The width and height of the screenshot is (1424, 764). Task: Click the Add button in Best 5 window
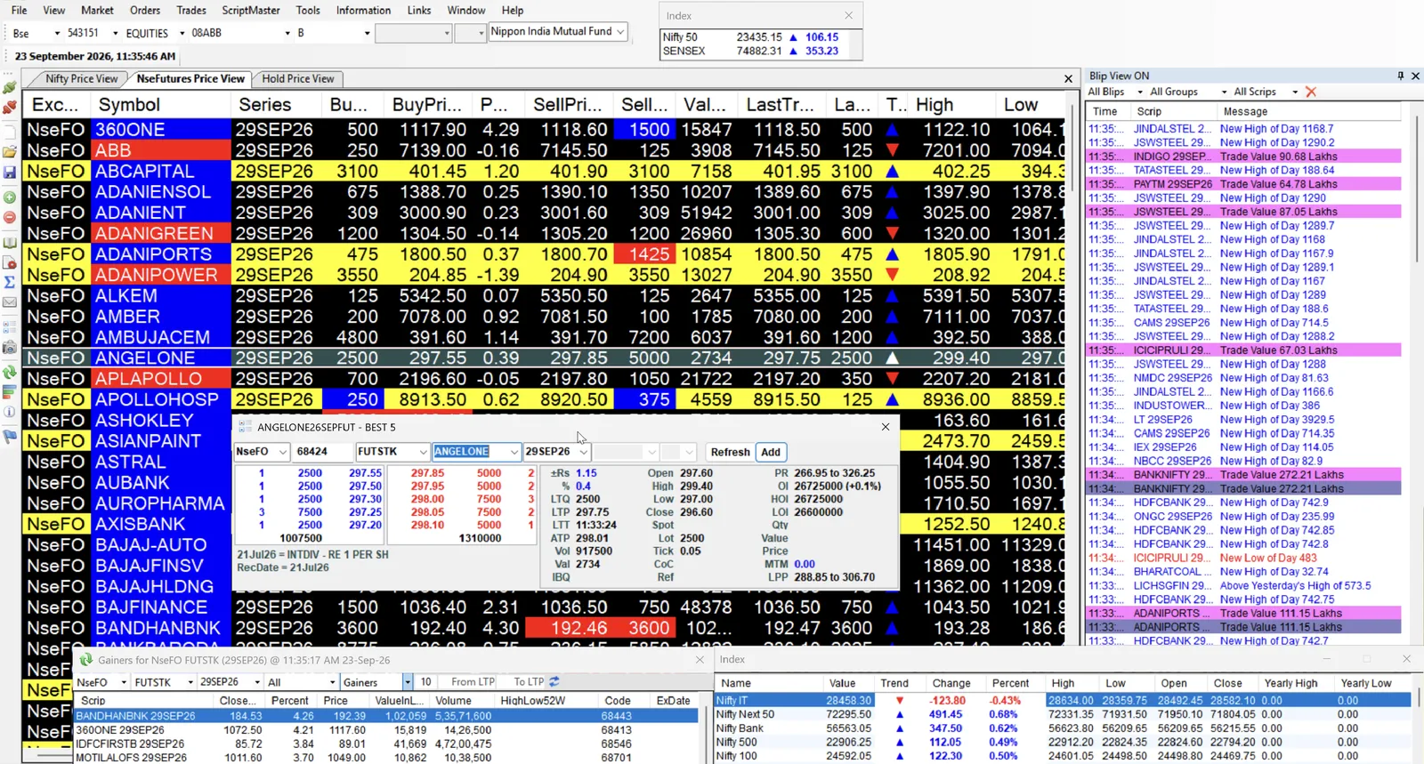tap(771, 452)
